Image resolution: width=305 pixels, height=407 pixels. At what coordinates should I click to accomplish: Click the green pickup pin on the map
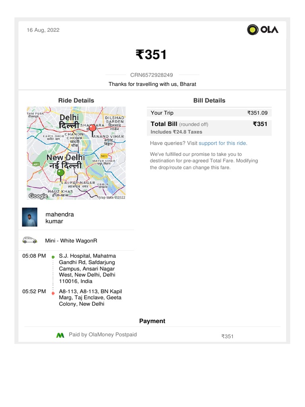pos(60,174)
